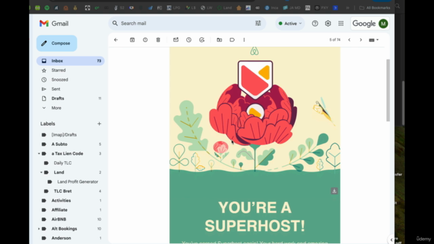Open All Bookmarks folder

pos(375,7)
